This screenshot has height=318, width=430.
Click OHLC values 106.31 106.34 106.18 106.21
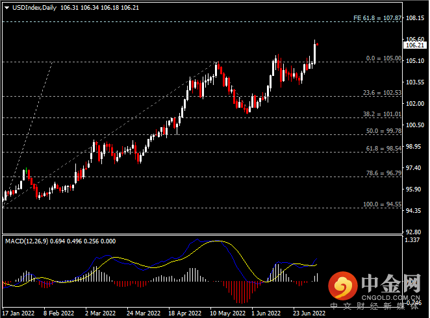pyautogui.click(x=99, y=8)
